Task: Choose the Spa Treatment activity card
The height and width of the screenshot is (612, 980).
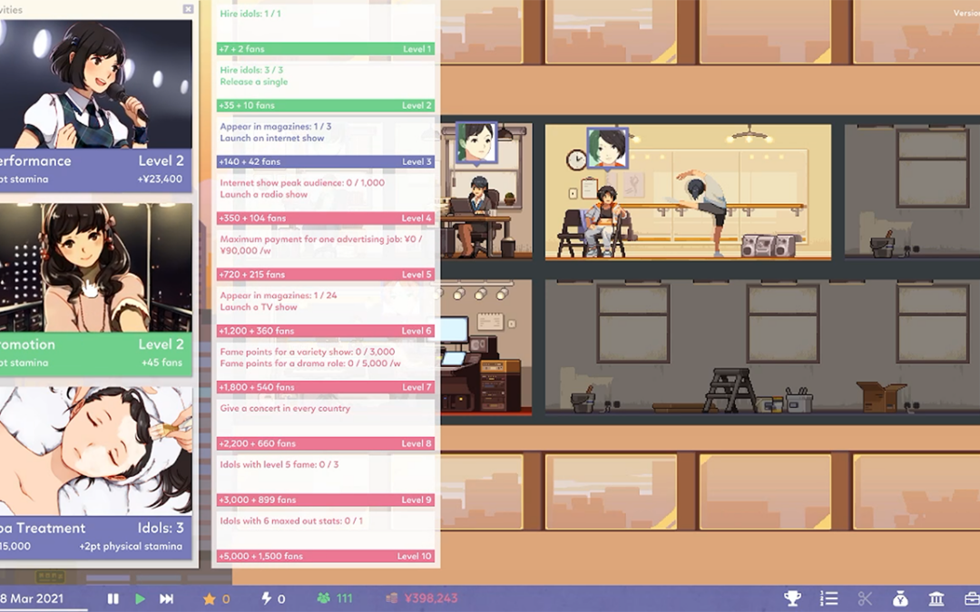Action: pos(95,471)
